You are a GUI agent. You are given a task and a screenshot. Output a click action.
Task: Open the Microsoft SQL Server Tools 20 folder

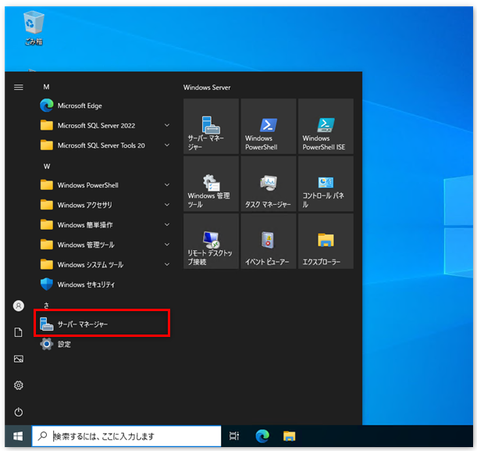tap(103, 145)
